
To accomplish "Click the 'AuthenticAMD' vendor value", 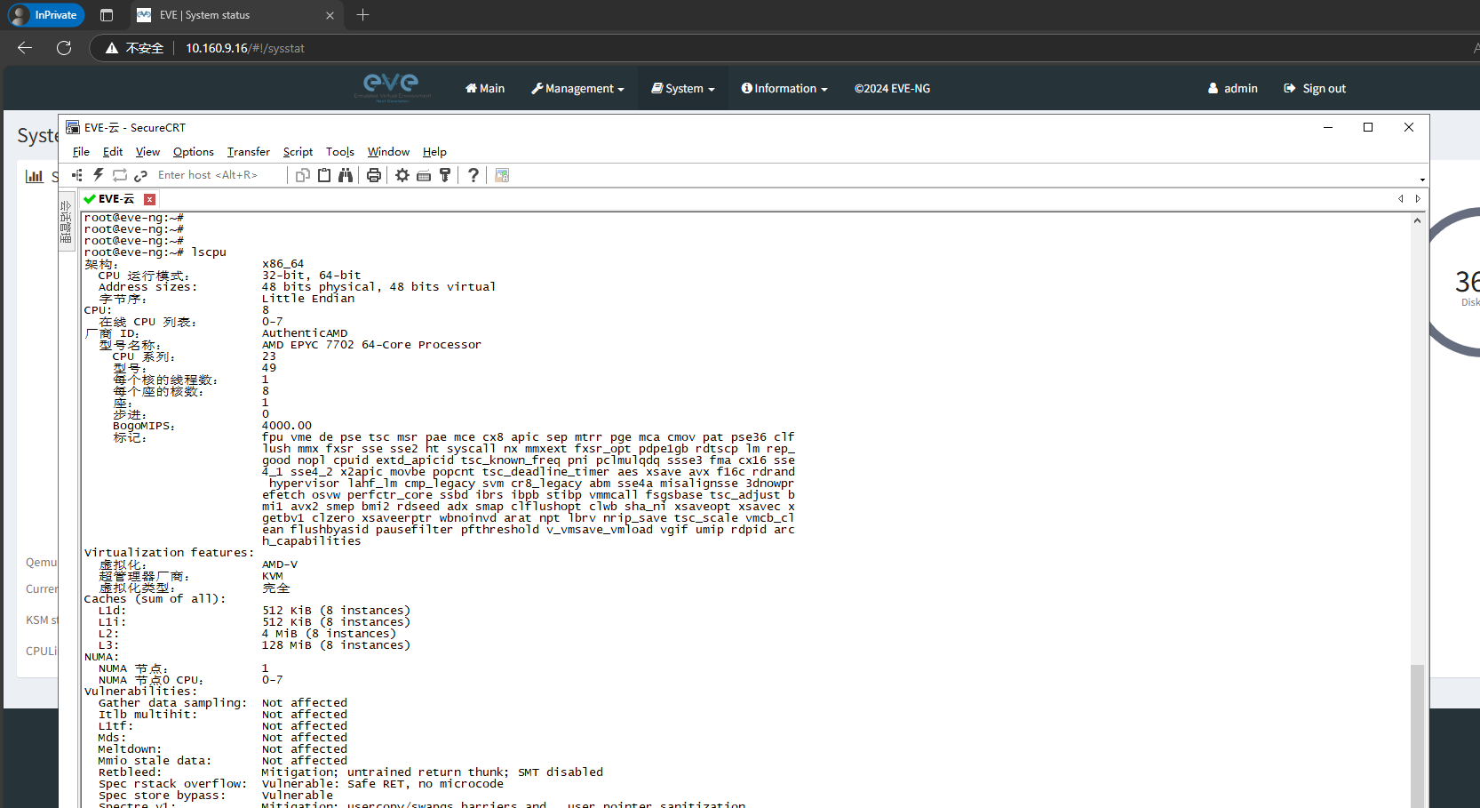I will coord(305,333).
